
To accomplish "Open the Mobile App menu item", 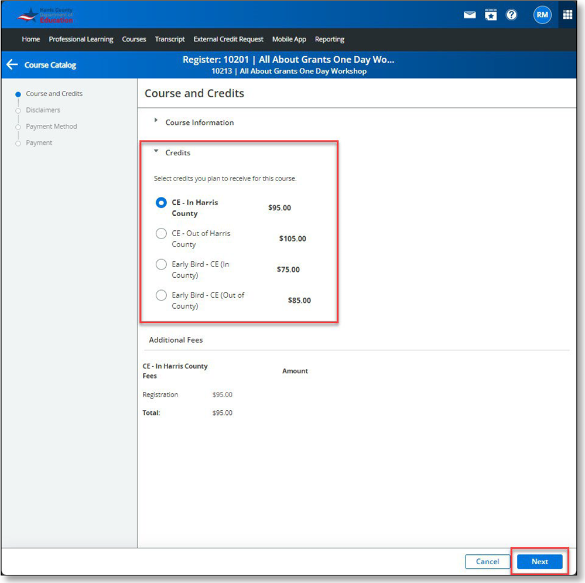I will 289,39.
